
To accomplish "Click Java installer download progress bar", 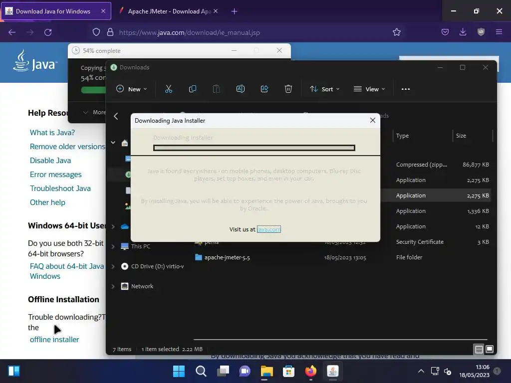I will click(x=254, y=148).
